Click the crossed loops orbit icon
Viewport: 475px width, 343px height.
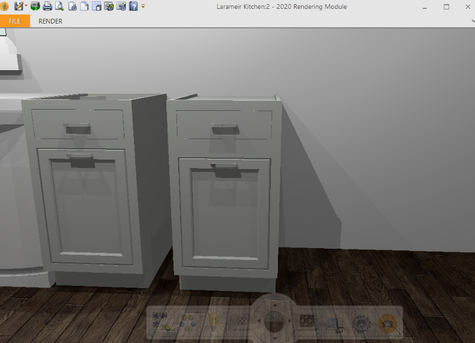[x=242, y=321]
